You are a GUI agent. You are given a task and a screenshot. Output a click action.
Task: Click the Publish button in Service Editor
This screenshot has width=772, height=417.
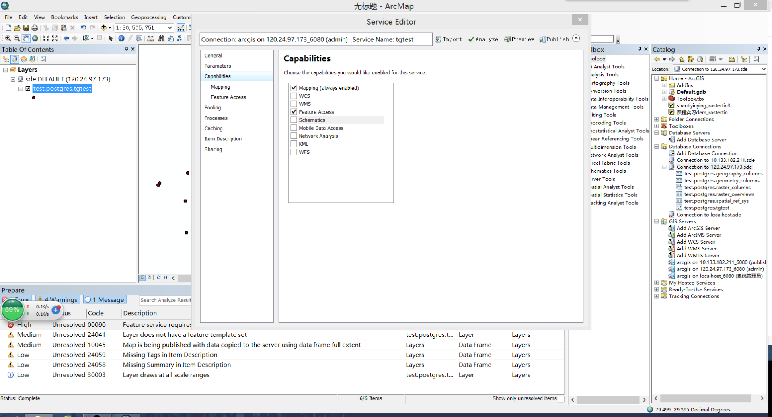tap(554, 39)
